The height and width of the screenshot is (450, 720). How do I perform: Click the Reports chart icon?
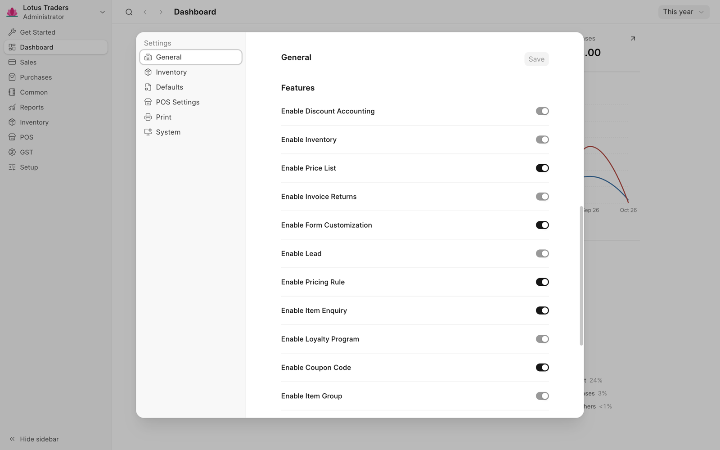point(12,107)
